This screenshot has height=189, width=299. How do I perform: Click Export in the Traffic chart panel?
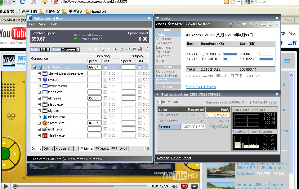point(176,158)
